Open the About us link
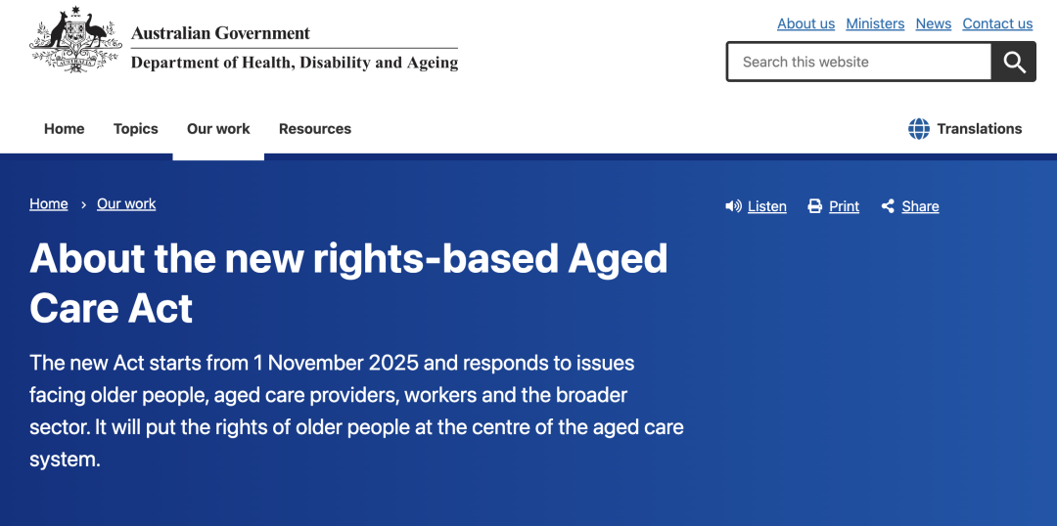This screenshot has width=1057, height=526. (805, 23)
